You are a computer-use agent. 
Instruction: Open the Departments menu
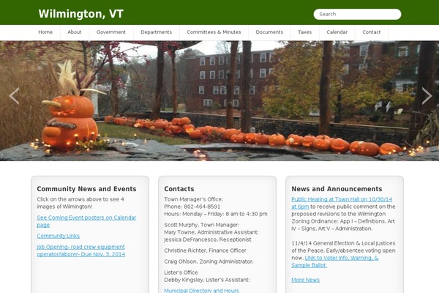(157, 32)
